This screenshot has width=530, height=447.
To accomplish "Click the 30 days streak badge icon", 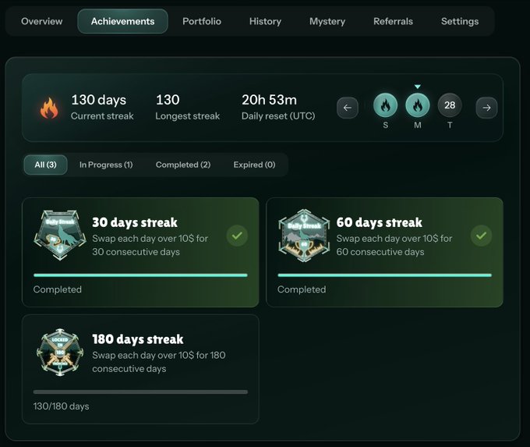I will [x=60, y=235].
